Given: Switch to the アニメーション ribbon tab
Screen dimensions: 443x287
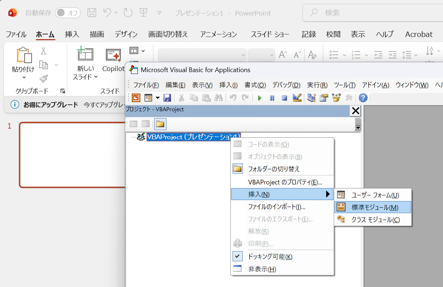Looking at the screenshot, I should (218, 34).
